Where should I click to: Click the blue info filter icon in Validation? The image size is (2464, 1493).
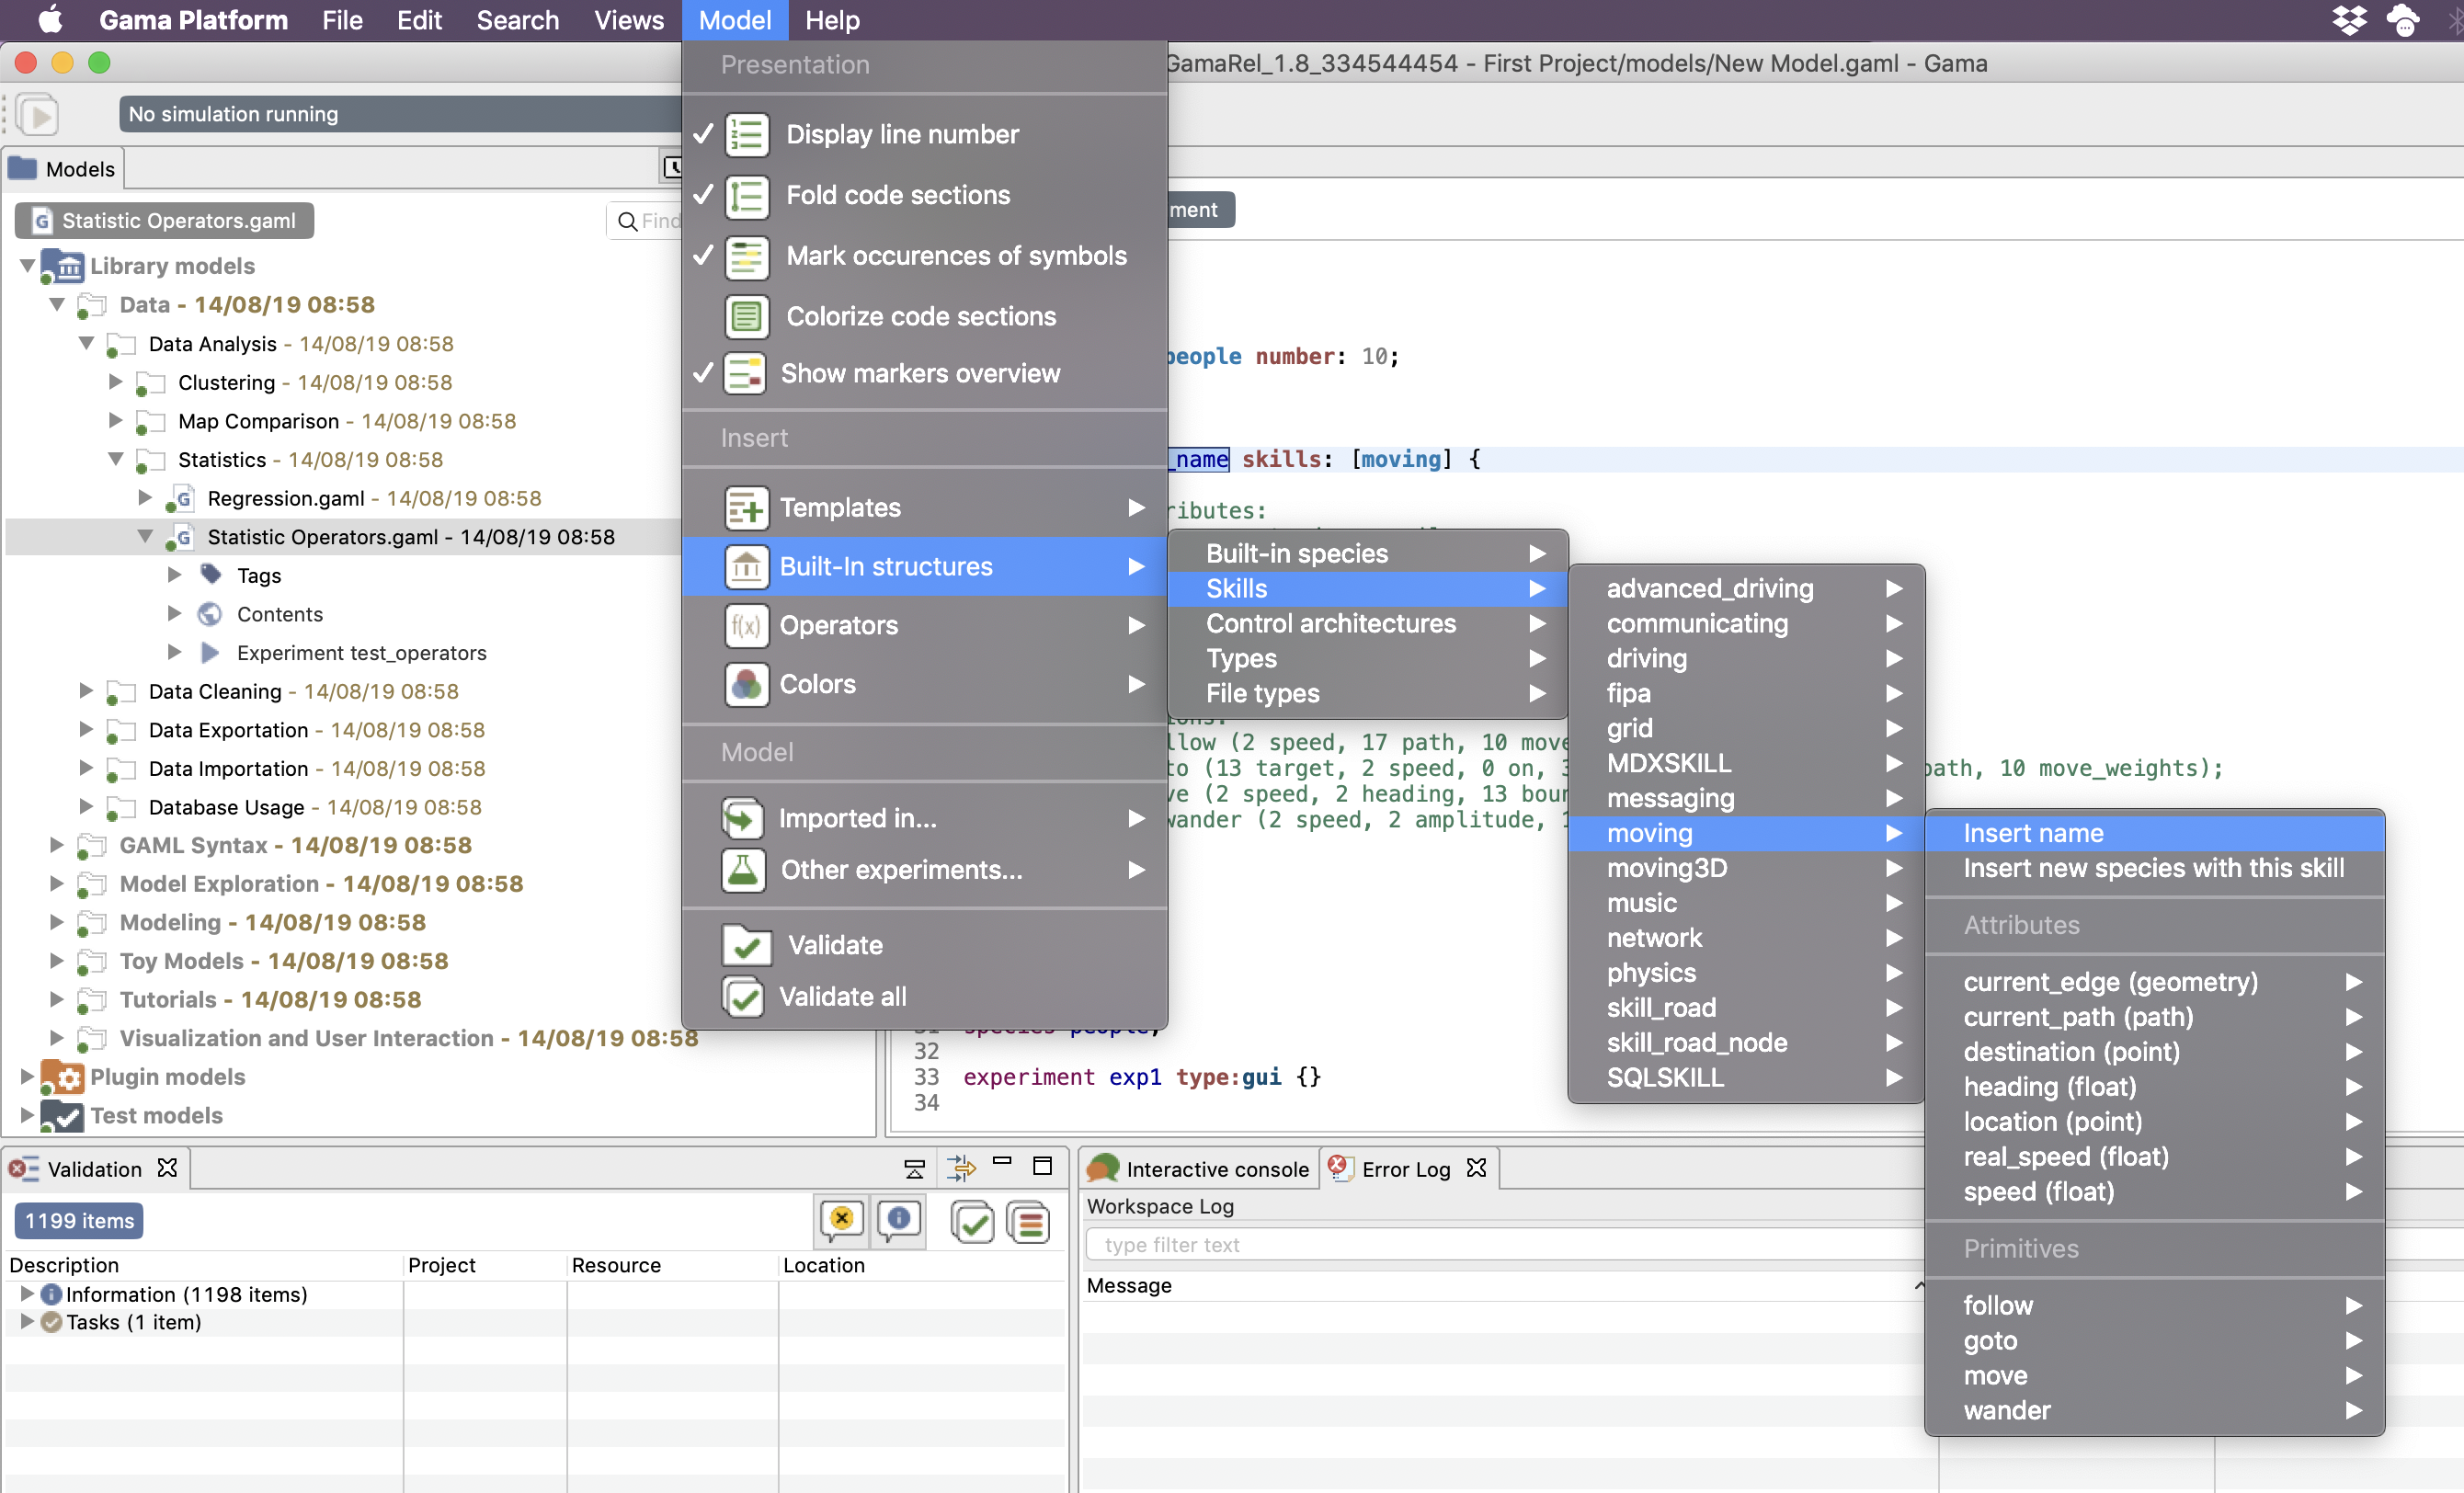[x=899, y=1220]
